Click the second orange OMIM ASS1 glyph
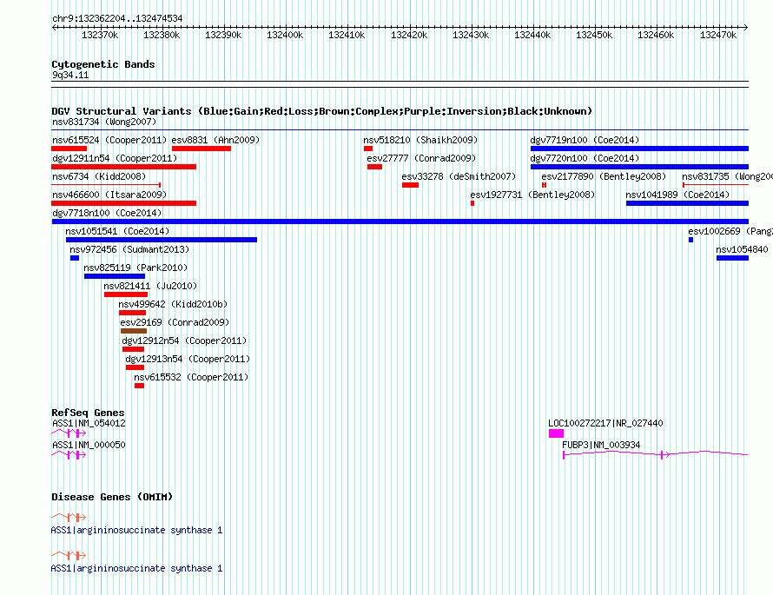 tap(69, 555)
